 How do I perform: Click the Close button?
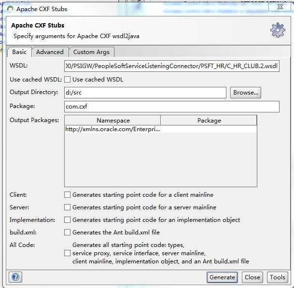click(x=252, y=277)
